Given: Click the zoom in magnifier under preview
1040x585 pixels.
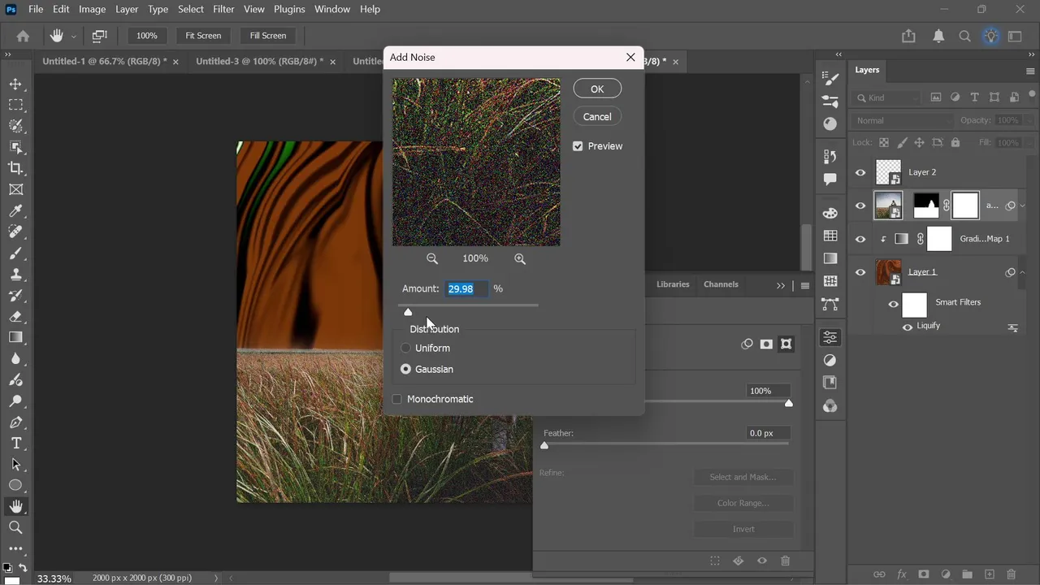Looking at the screenshot, I should pos(520,259).
